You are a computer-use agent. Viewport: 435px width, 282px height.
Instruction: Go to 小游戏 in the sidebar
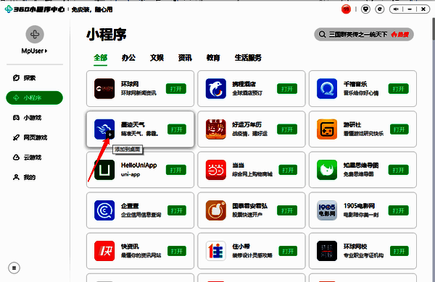(x=28, y=118)
